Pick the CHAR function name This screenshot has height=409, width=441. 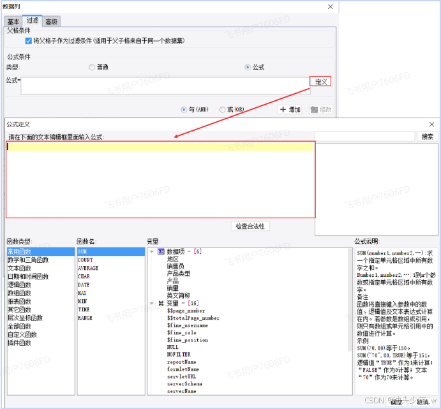coord(111,277)
